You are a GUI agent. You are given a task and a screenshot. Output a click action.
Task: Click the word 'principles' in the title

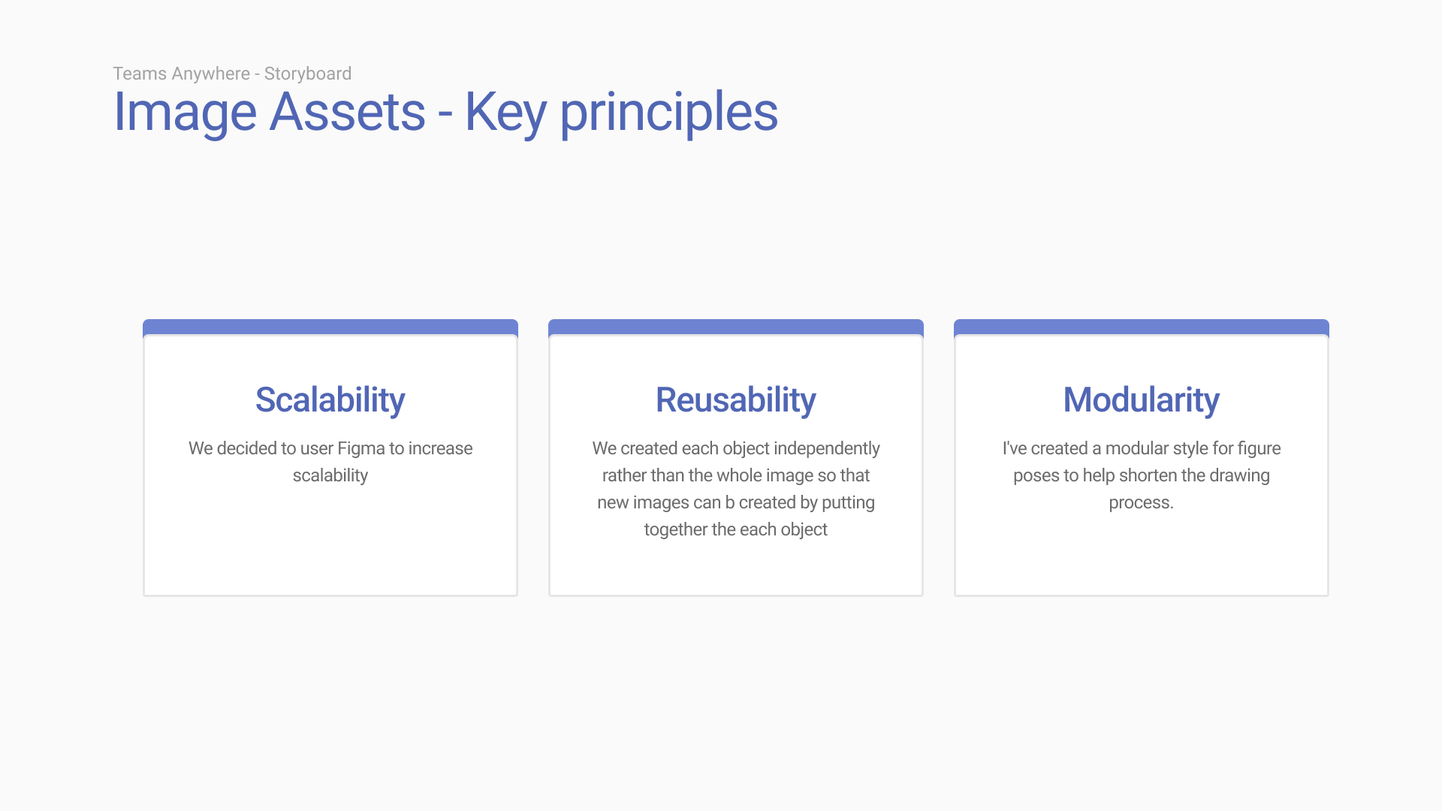(669, 113)
